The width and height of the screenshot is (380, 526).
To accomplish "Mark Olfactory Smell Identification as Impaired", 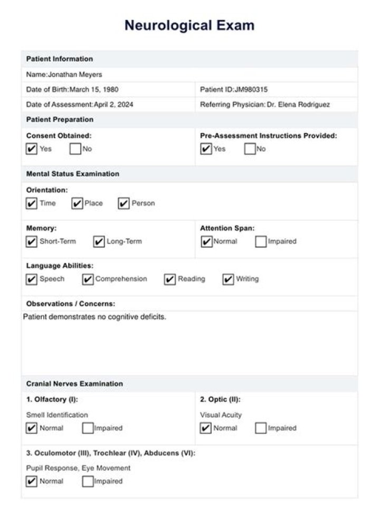I will tap(88, 428).
